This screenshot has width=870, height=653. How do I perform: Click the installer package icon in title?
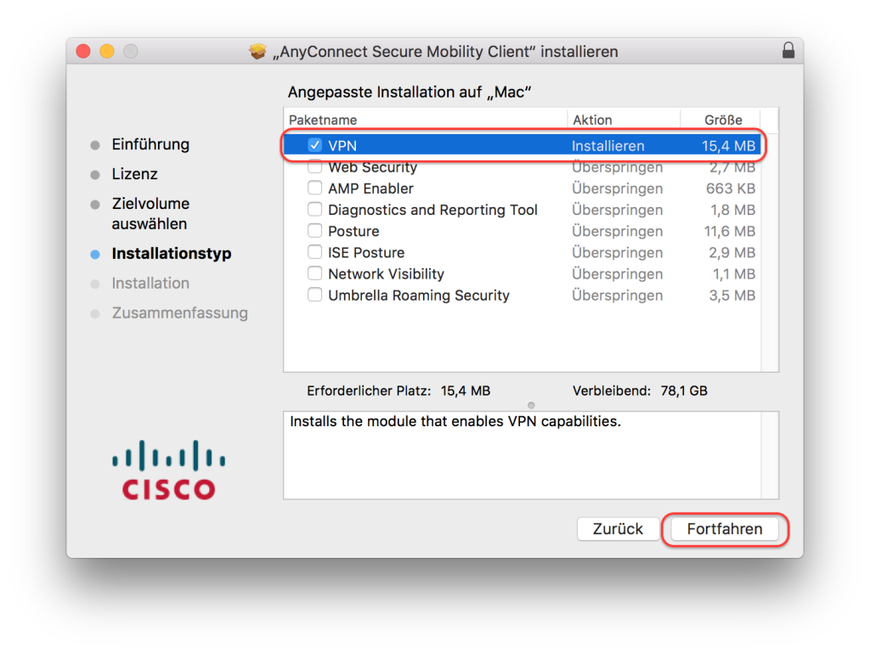(x=257, y=52)
